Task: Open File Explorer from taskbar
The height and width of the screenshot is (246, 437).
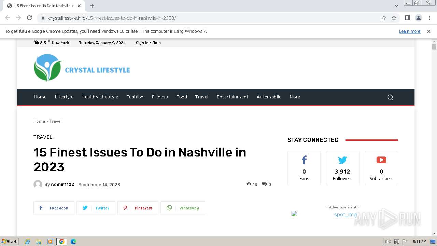Action: (39, 242)
